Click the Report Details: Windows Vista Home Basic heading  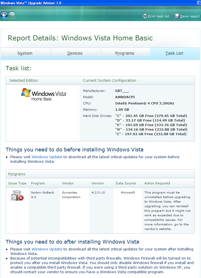(80, 38)
